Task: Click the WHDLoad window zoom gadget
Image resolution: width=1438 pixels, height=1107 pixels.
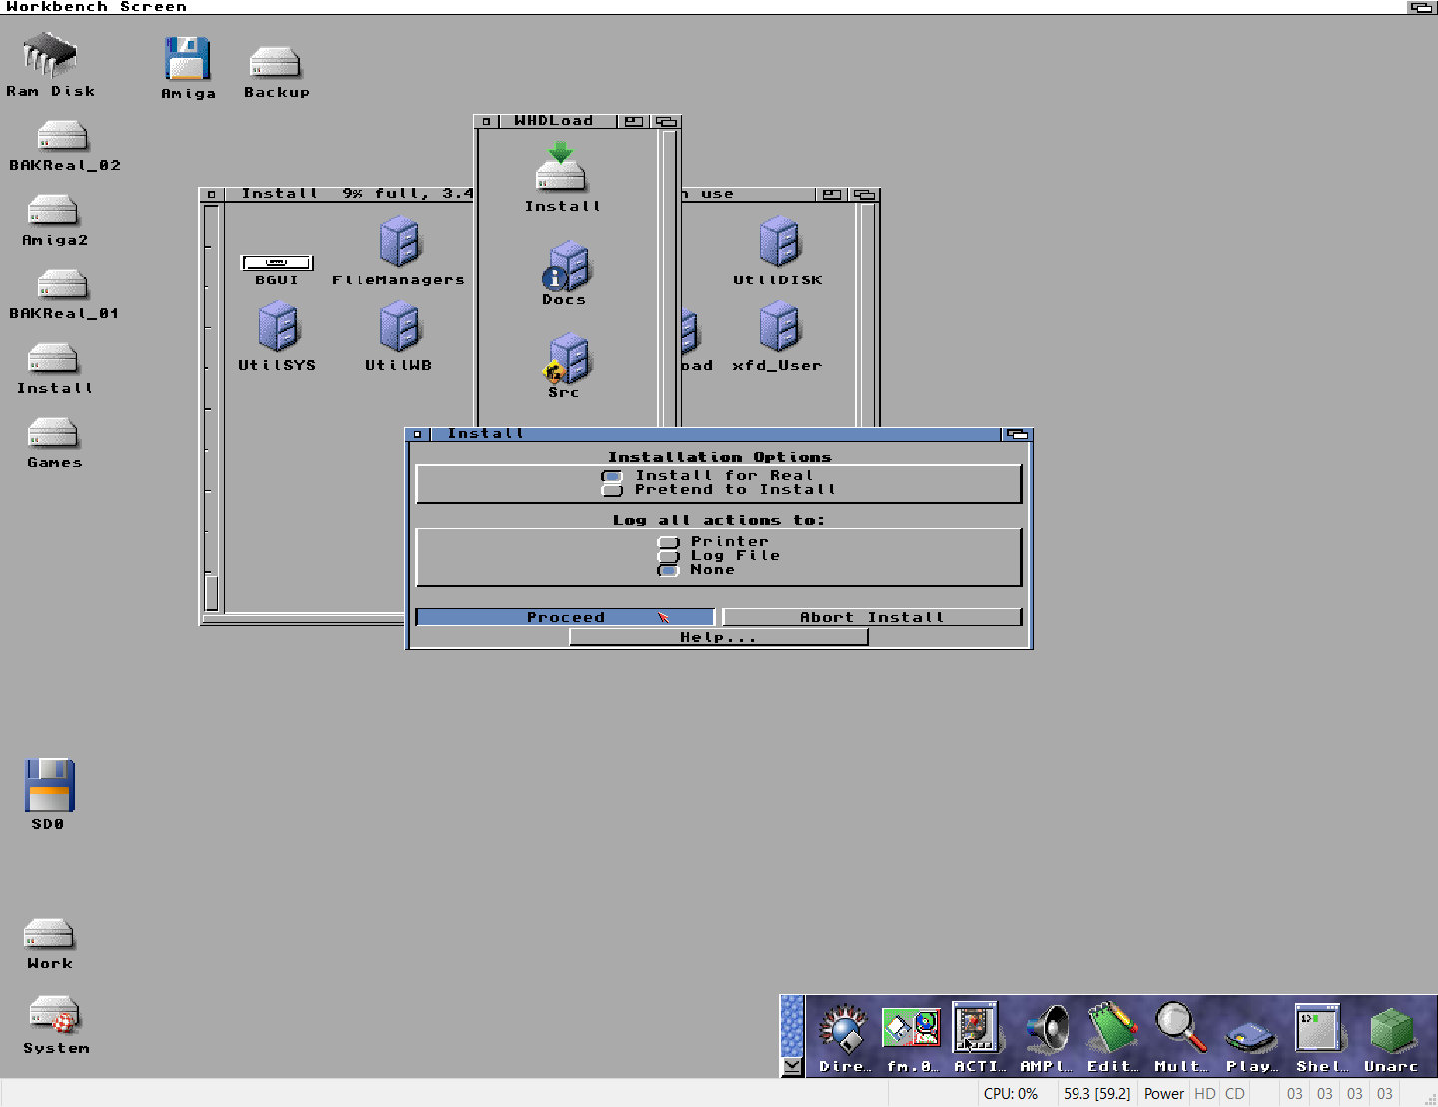Action: coord(633,121)
